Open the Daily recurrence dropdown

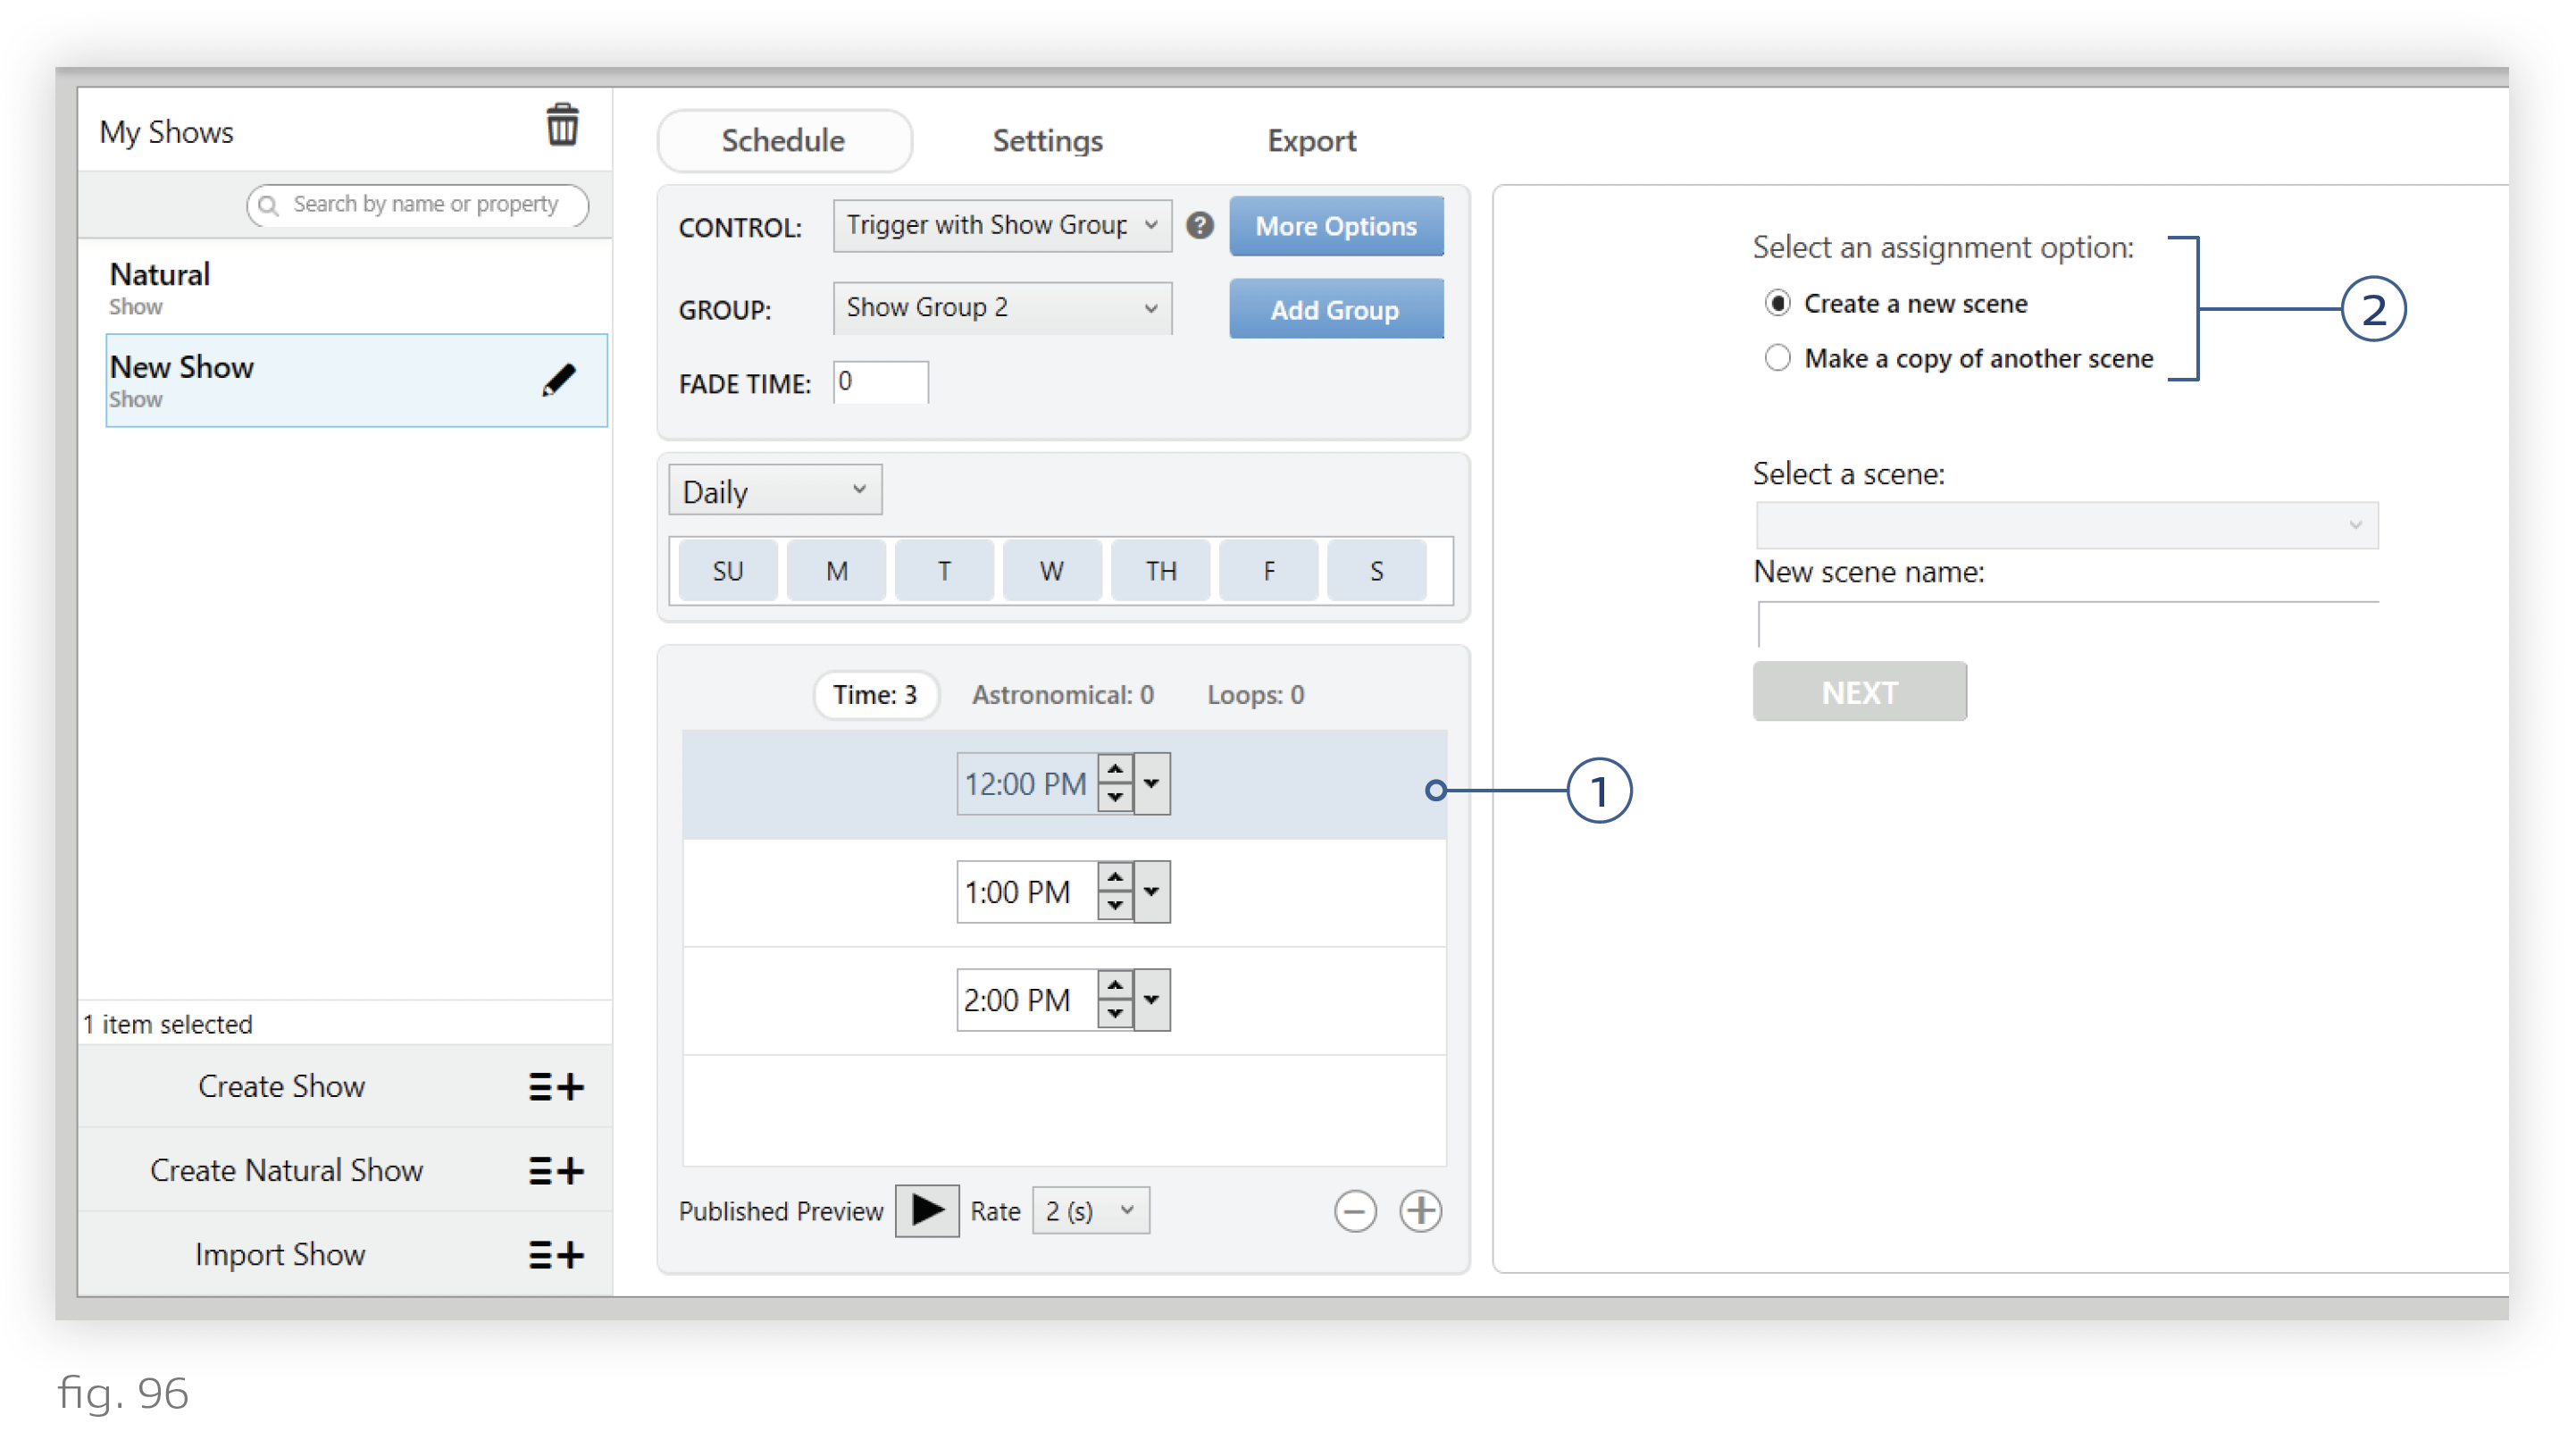pyautogui.click(x=775, y=490)
